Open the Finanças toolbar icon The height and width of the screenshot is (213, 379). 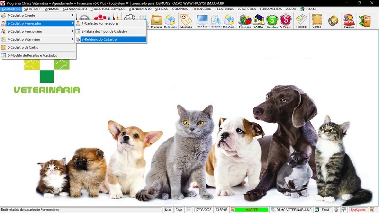click(245, 21)
